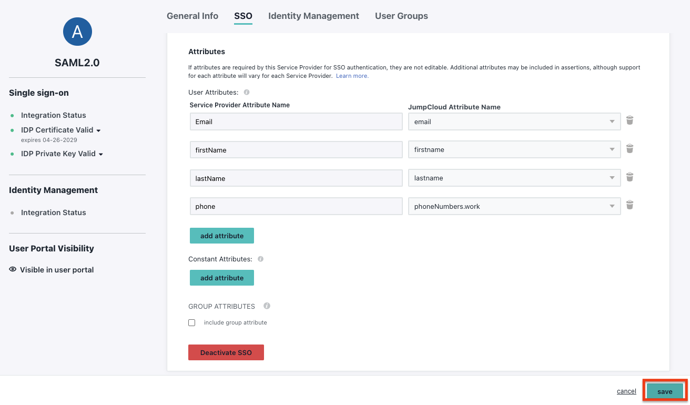Delete the phone attribute row
690x405 pixels.
(630, 205)
